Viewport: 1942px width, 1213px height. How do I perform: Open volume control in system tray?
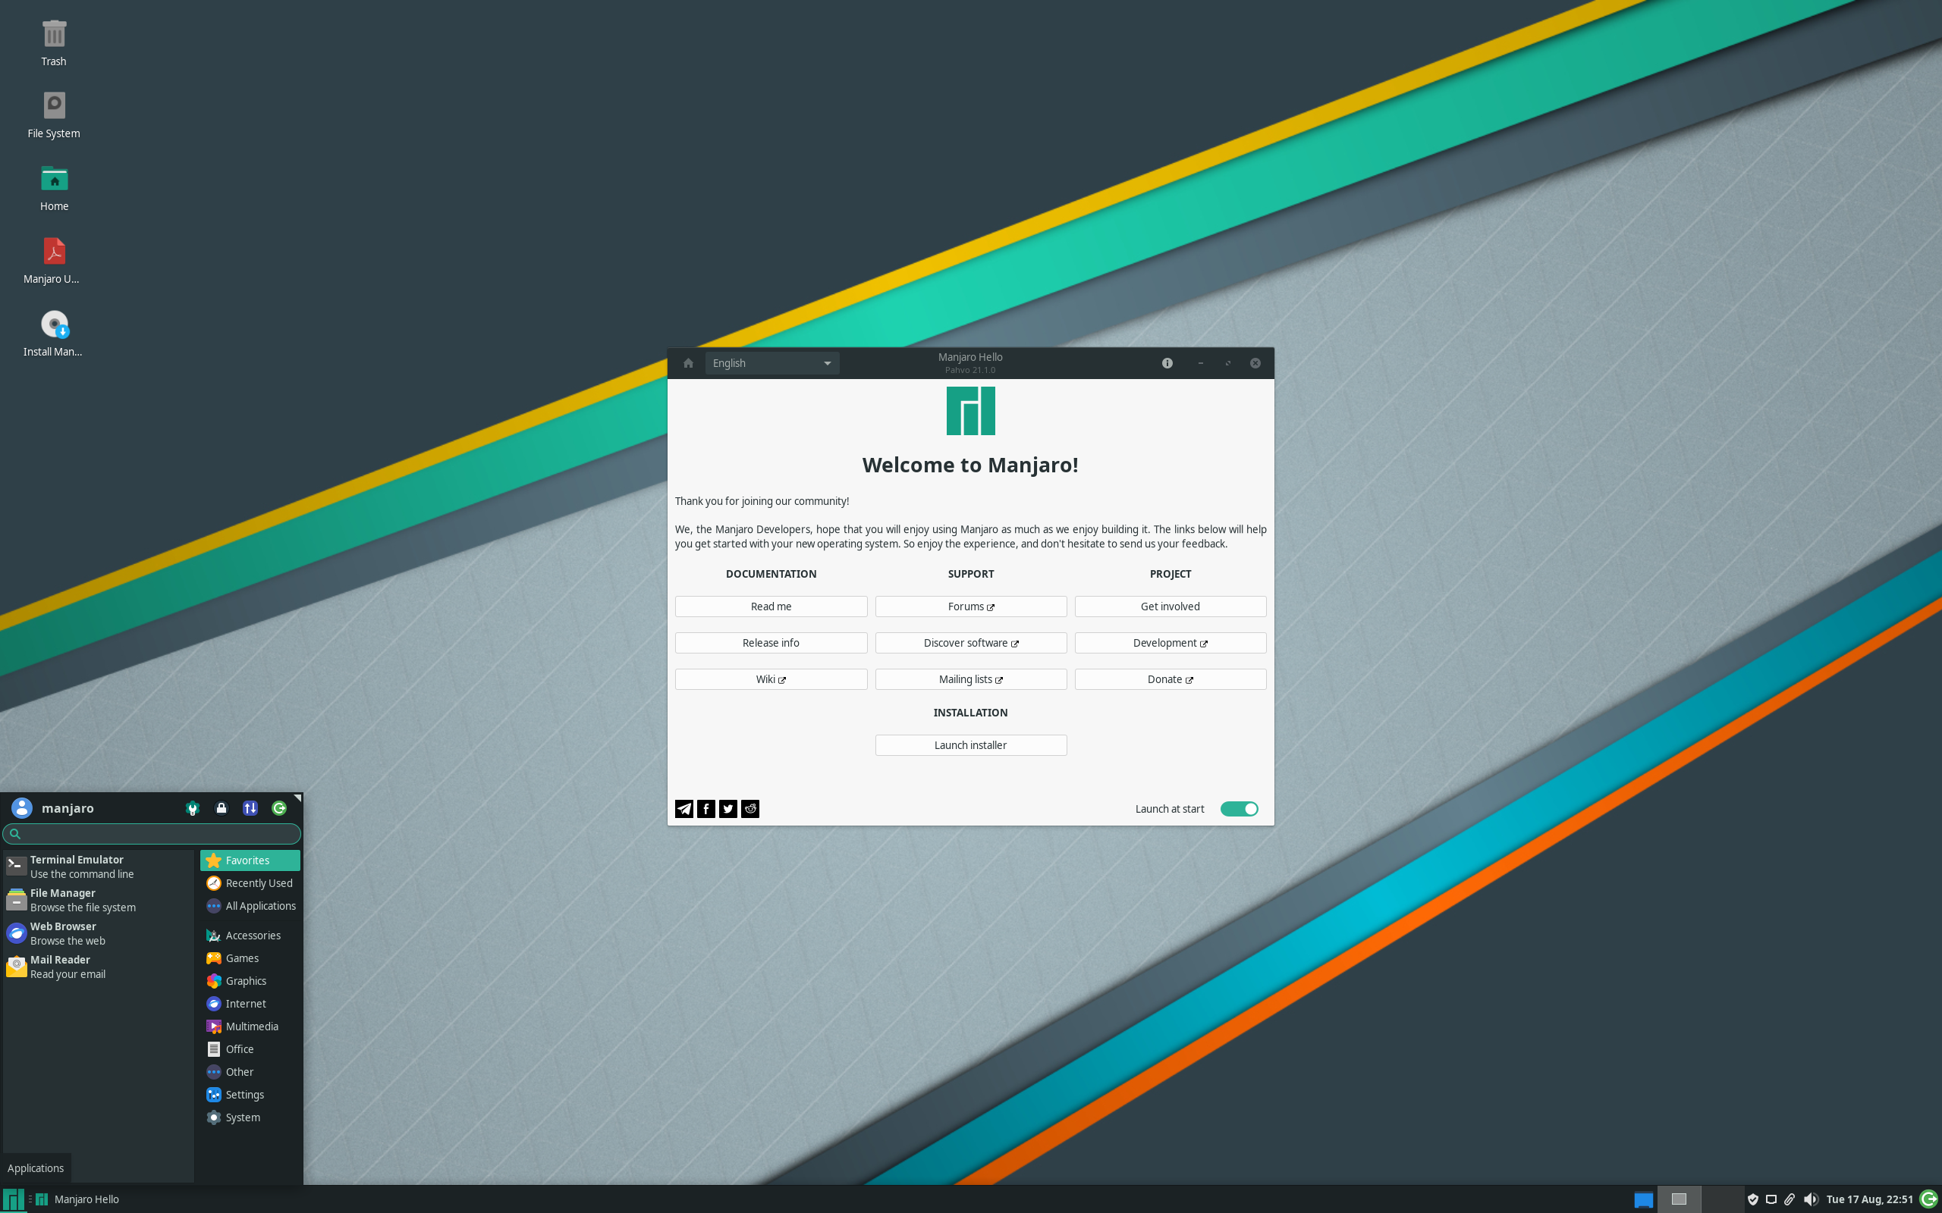[x=1811, y=1199]
